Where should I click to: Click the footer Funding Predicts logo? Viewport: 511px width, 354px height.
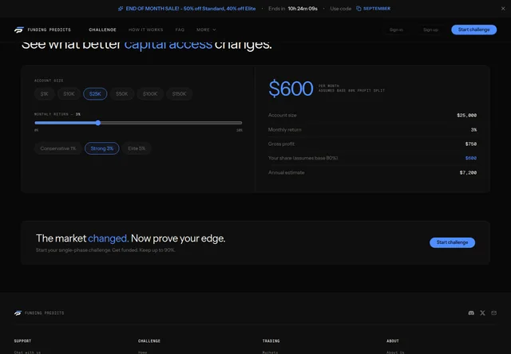click(39, 313)
